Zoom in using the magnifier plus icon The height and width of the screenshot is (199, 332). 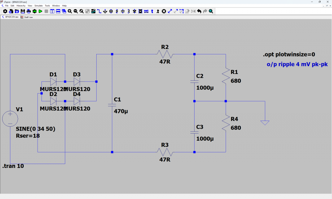(x=70, y=11)
